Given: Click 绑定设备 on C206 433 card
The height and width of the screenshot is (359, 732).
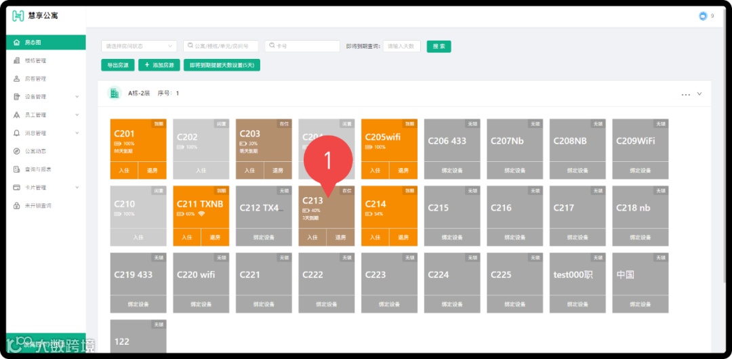Looking at the screenshot, I should [x=452, y=171].
